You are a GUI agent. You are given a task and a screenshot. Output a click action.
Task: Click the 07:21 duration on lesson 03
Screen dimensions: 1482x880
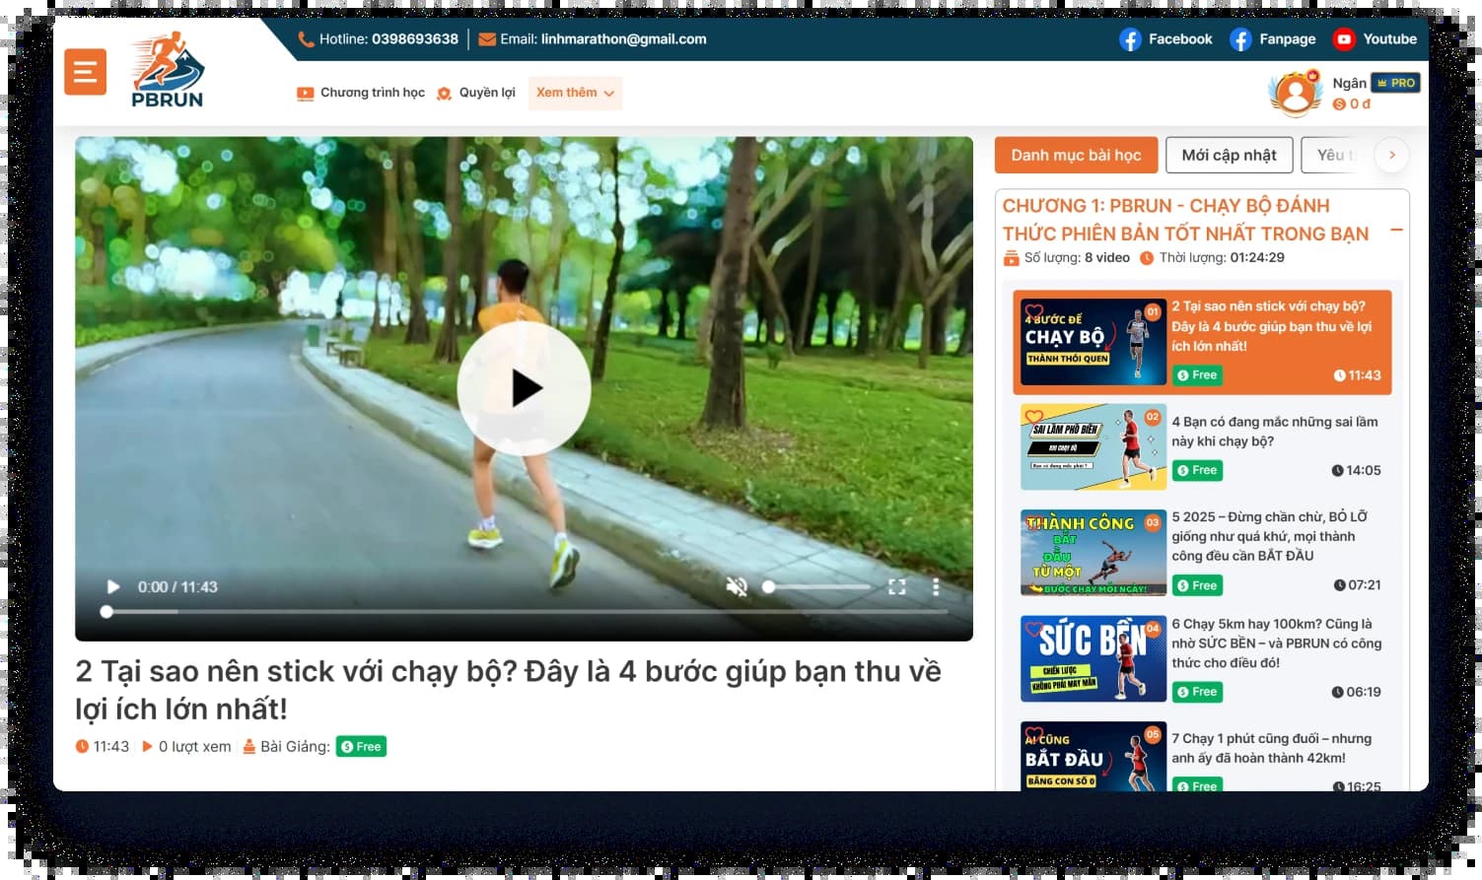pyautogui.click(x=1357, y=585)
